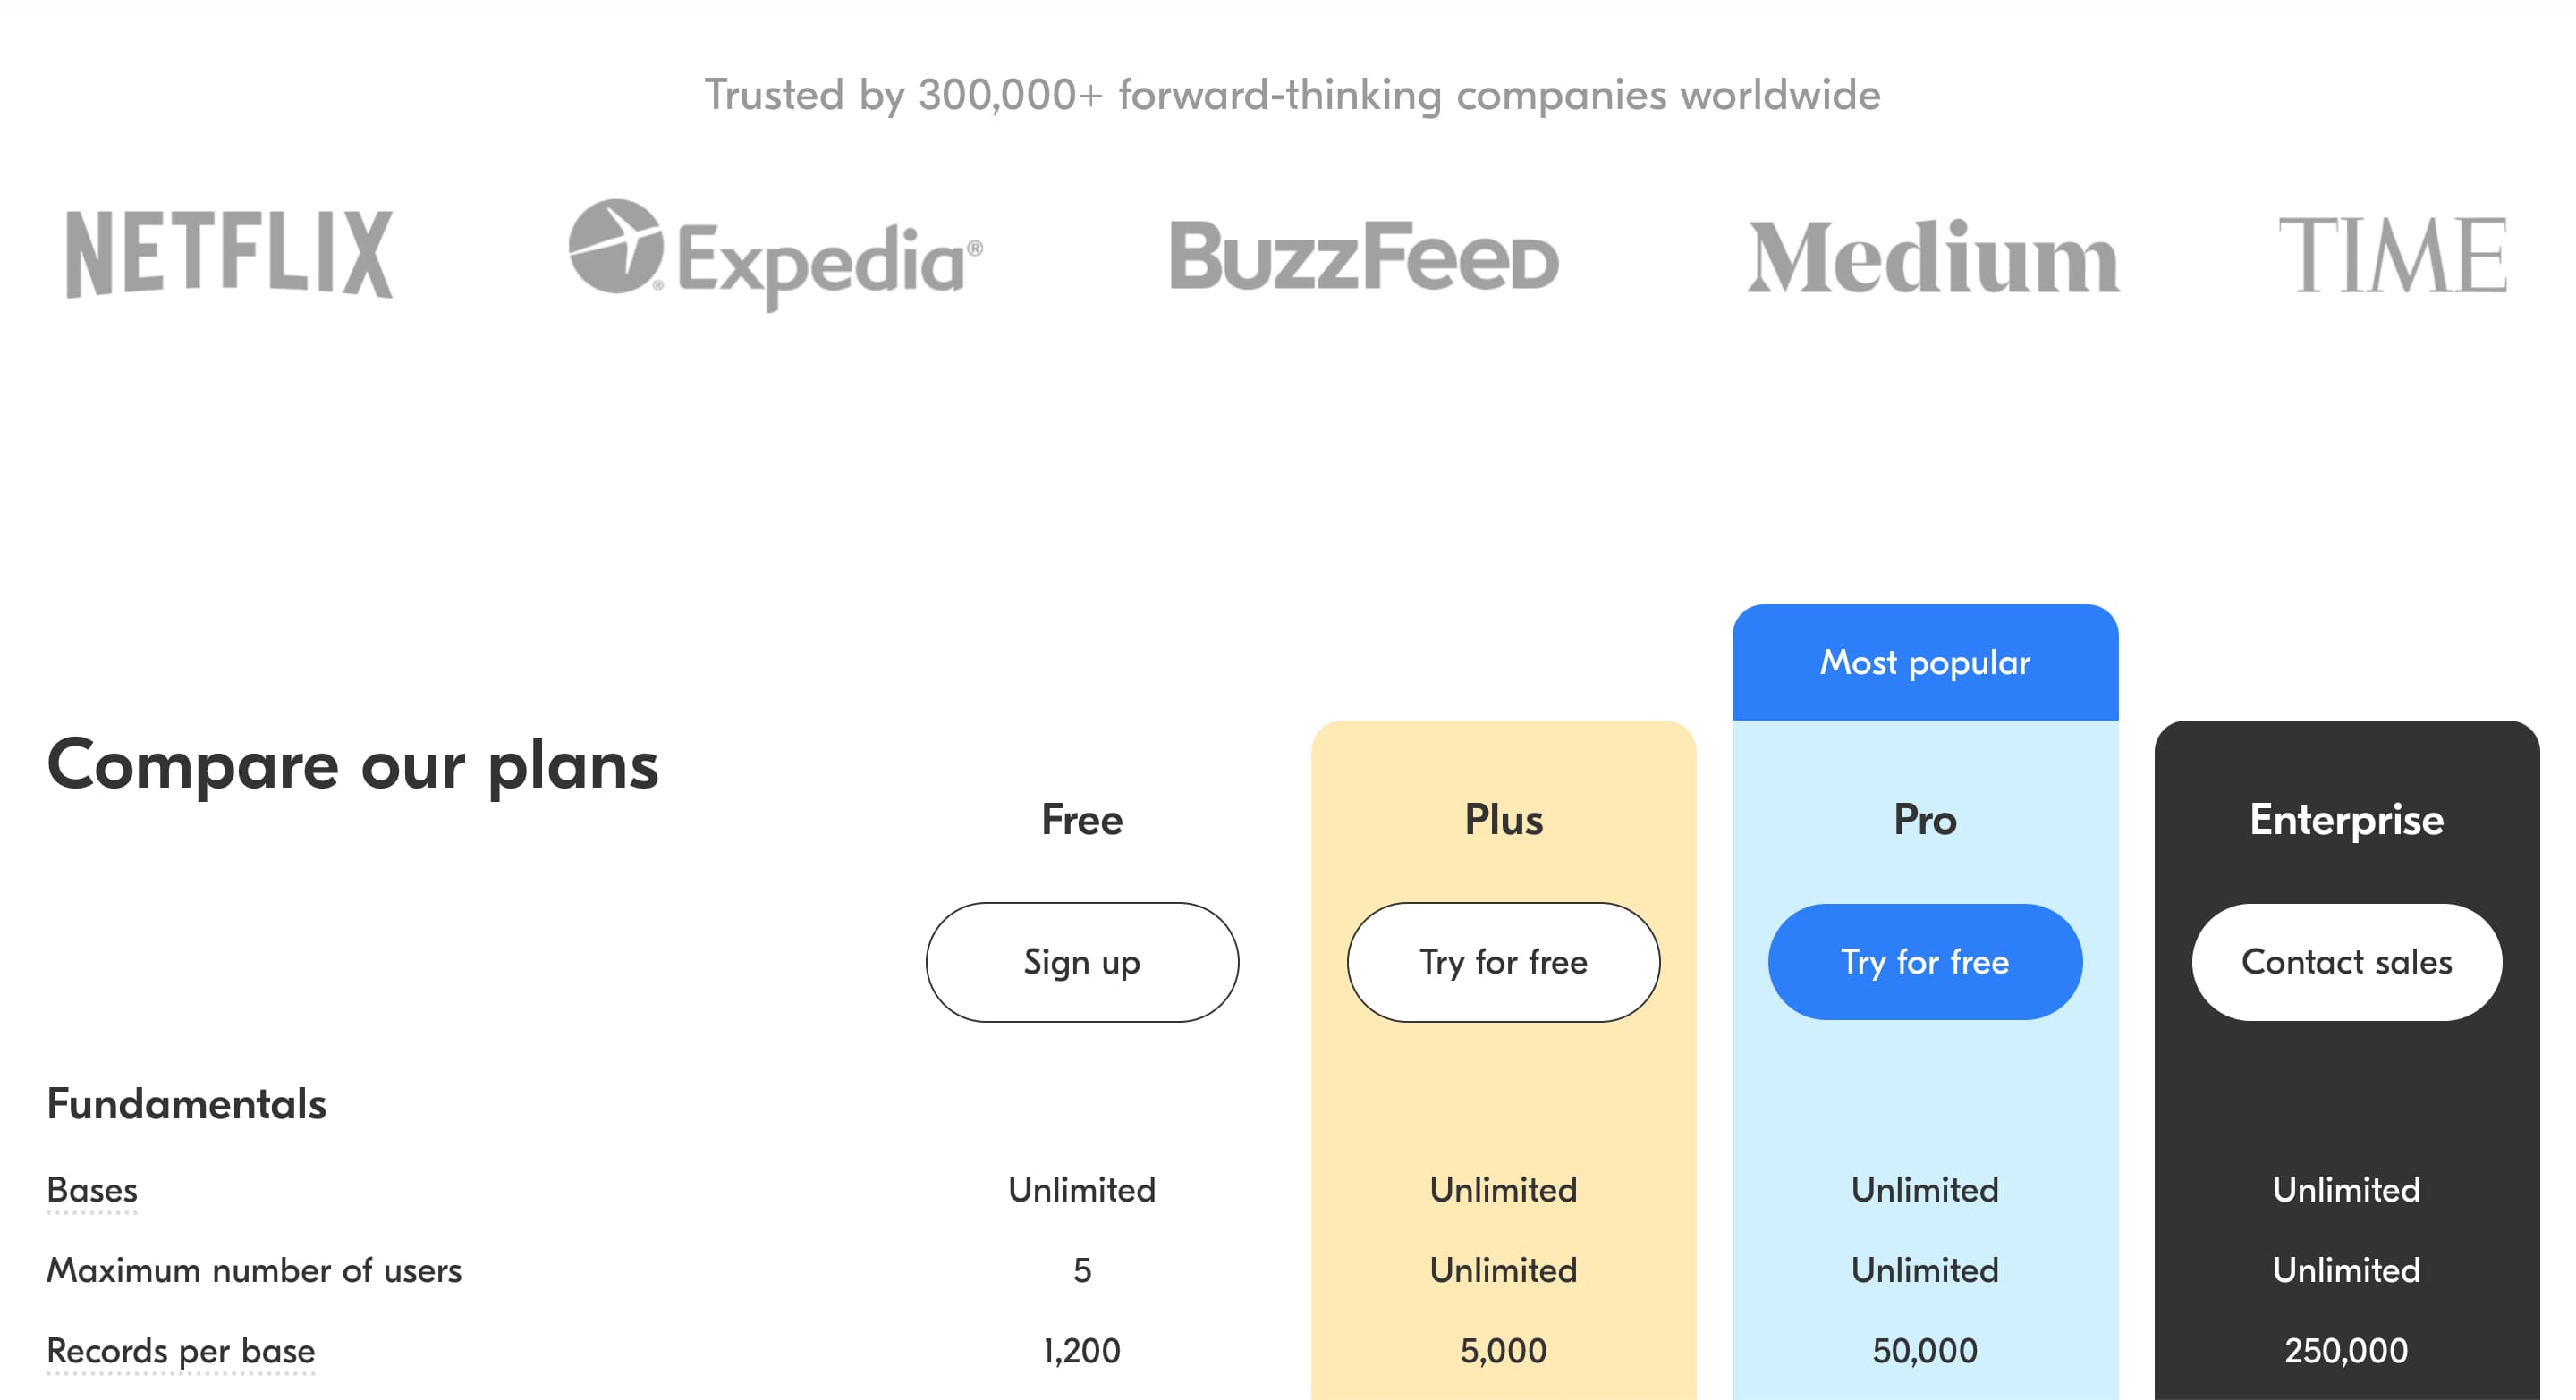Click the Fundamentals section heading
The image size is (2576, 1400).
187,1103
